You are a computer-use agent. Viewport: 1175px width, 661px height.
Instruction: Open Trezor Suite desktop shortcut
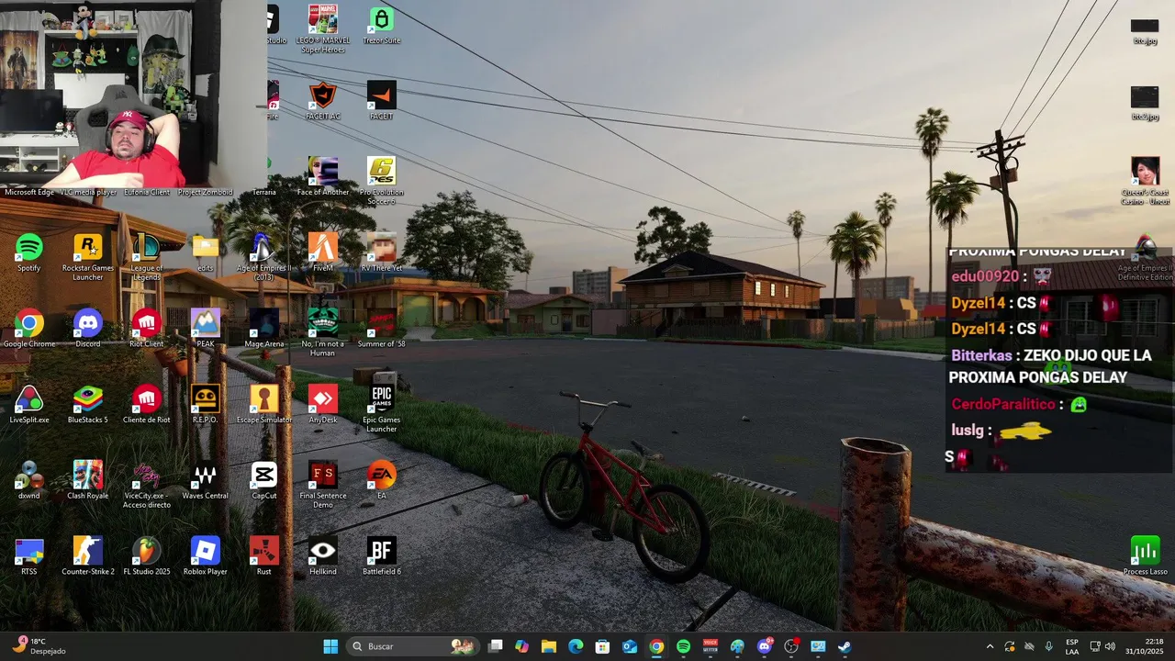pos(382,26)
